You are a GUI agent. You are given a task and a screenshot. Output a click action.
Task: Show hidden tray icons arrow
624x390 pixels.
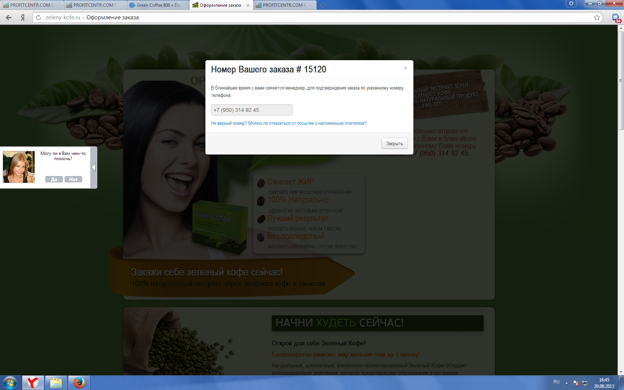point(566,383)
